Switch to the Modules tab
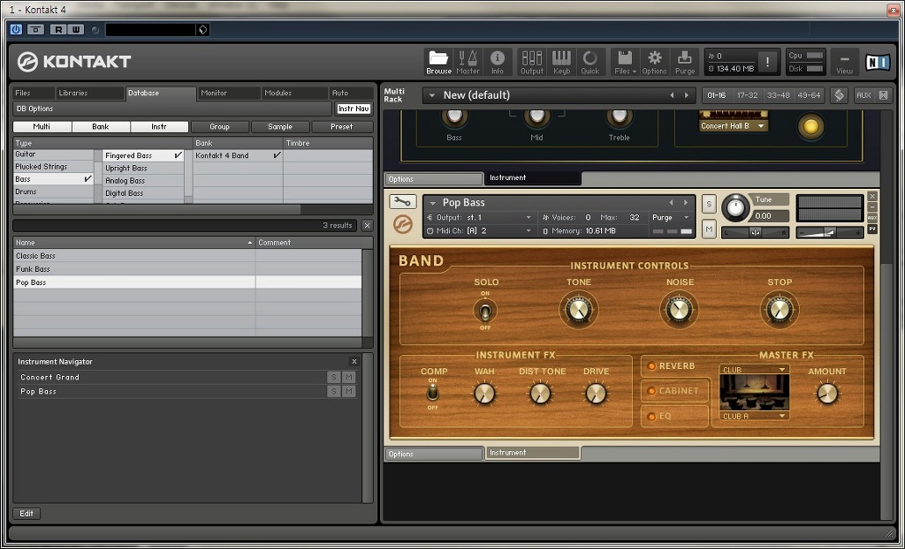 [x=295, y=93]
